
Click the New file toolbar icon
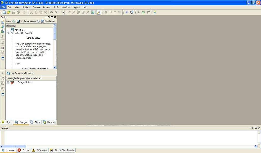click(4, 12)
